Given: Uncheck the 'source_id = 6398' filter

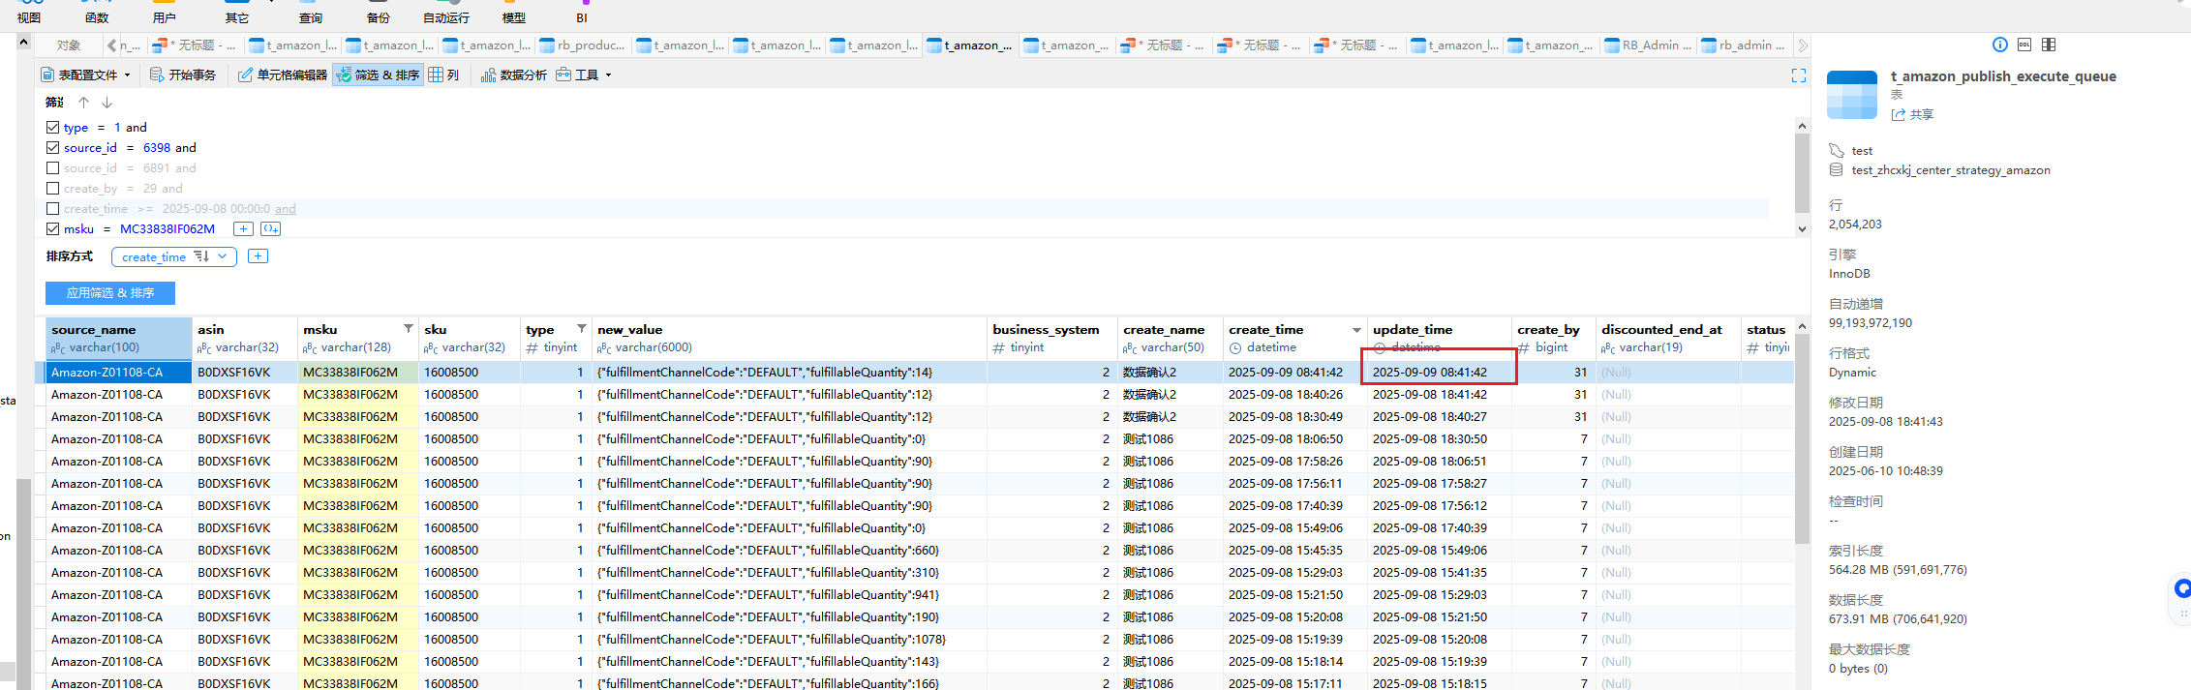Looking at the screenshot, I should point(53,147).
